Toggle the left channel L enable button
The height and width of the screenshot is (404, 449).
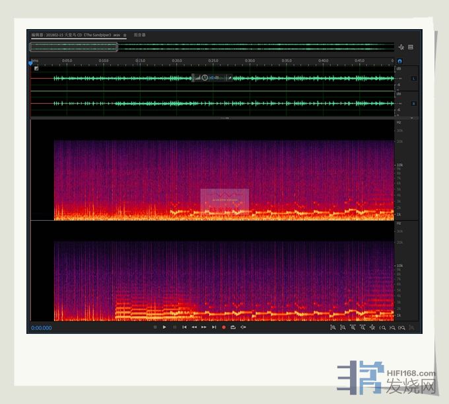click(x=414, y=79)
